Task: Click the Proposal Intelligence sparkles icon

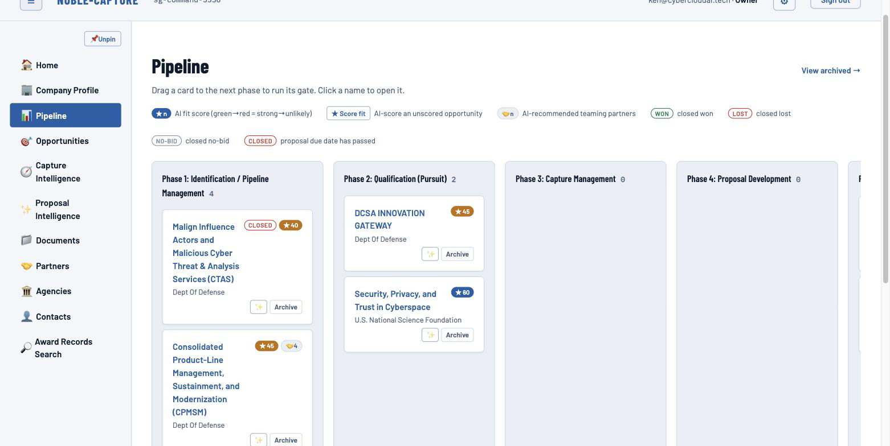Action: point(26,209)
